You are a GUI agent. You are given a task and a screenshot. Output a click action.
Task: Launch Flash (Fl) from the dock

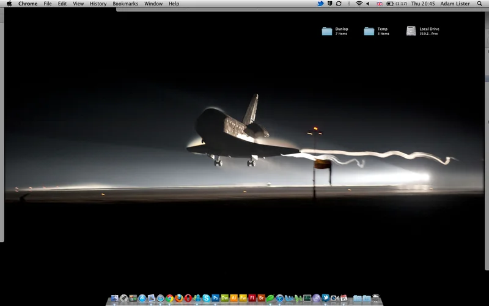252,298
